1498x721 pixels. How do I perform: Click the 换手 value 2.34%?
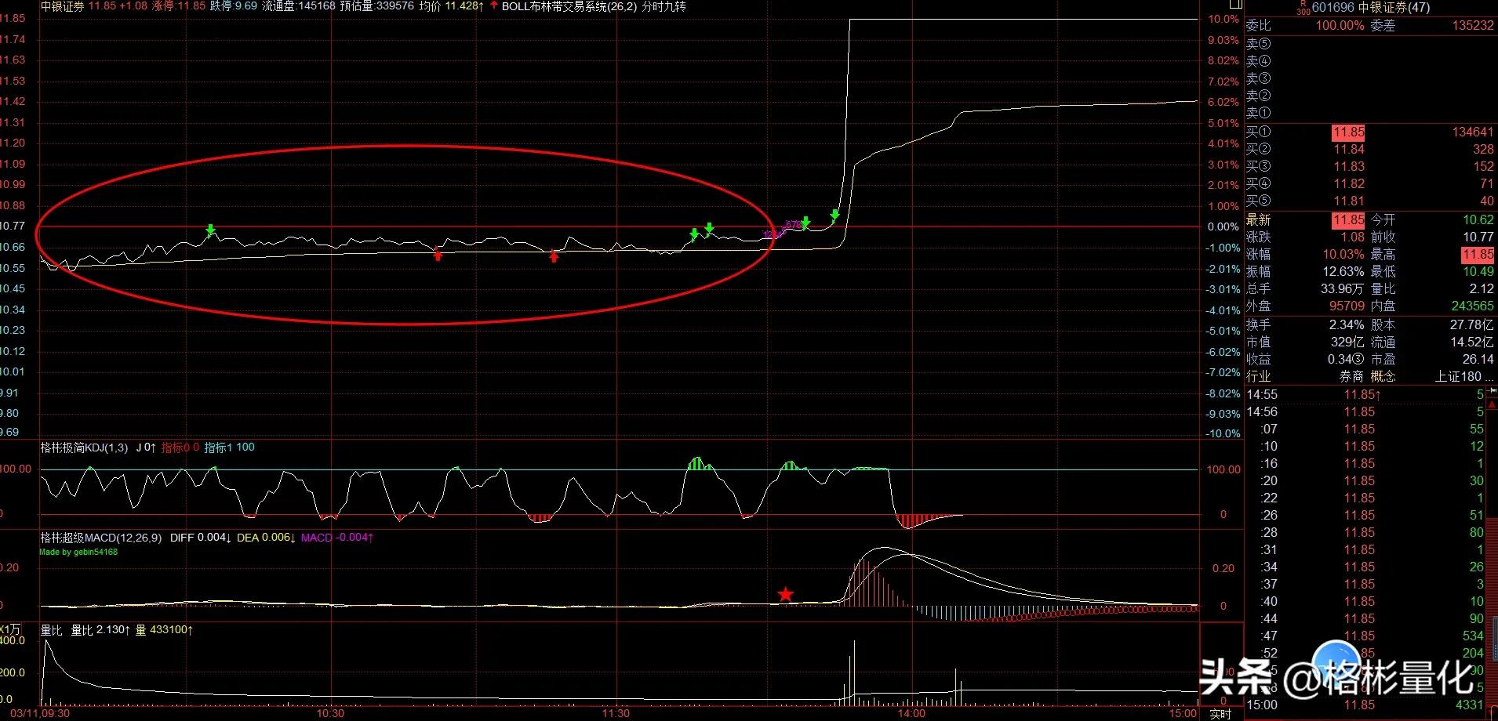coord(1347,324)
